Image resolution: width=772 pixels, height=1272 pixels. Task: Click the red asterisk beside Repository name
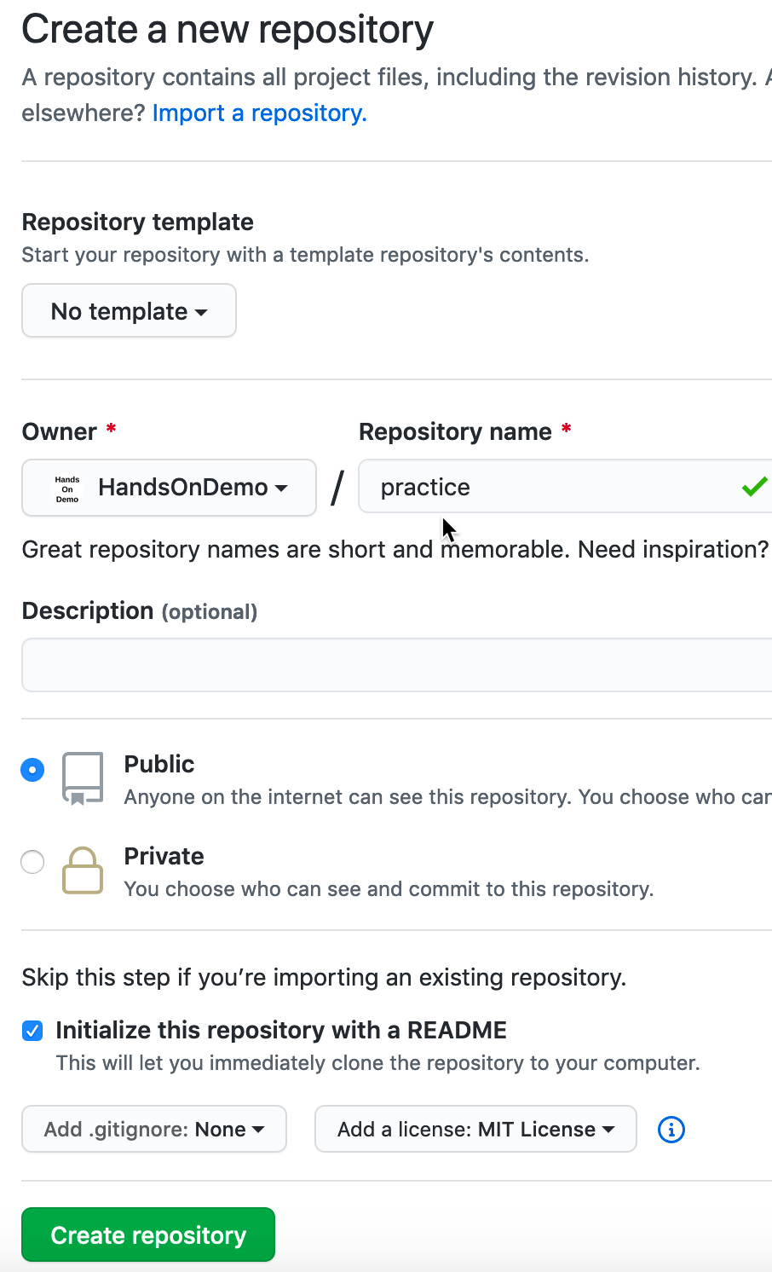coord(567,432)
